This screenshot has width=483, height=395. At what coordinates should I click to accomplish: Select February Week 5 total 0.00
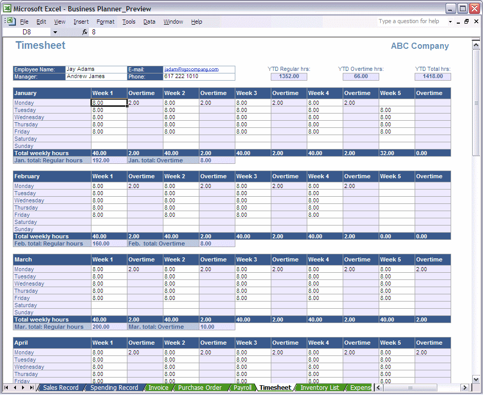397,236
